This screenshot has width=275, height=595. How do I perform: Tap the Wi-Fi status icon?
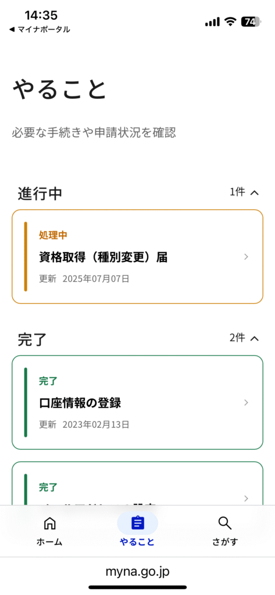coord(230,22)
